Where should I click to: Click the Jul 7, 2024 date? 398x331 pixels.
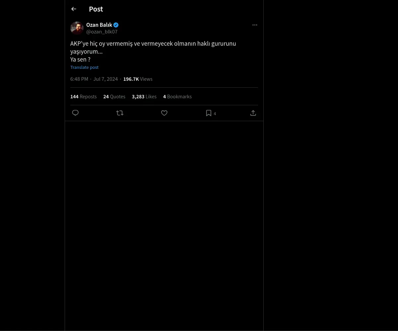105,79
